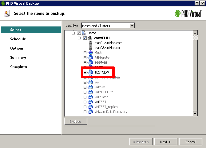The image size is (206, 148).
Task: Go to the Summary wizard step
Action: coord(18,58)
